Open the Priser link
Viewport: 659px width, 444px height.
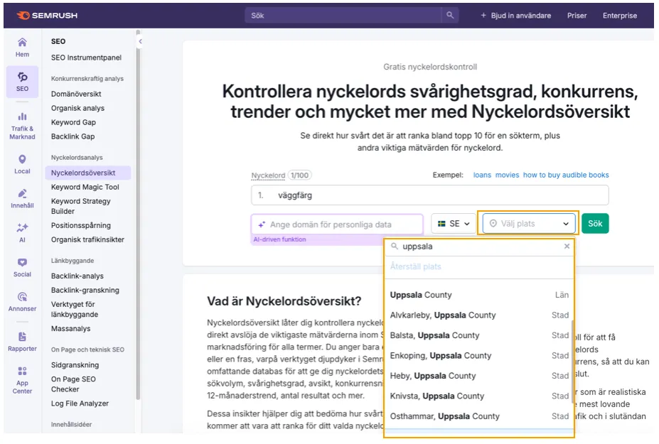click(577, 16)
